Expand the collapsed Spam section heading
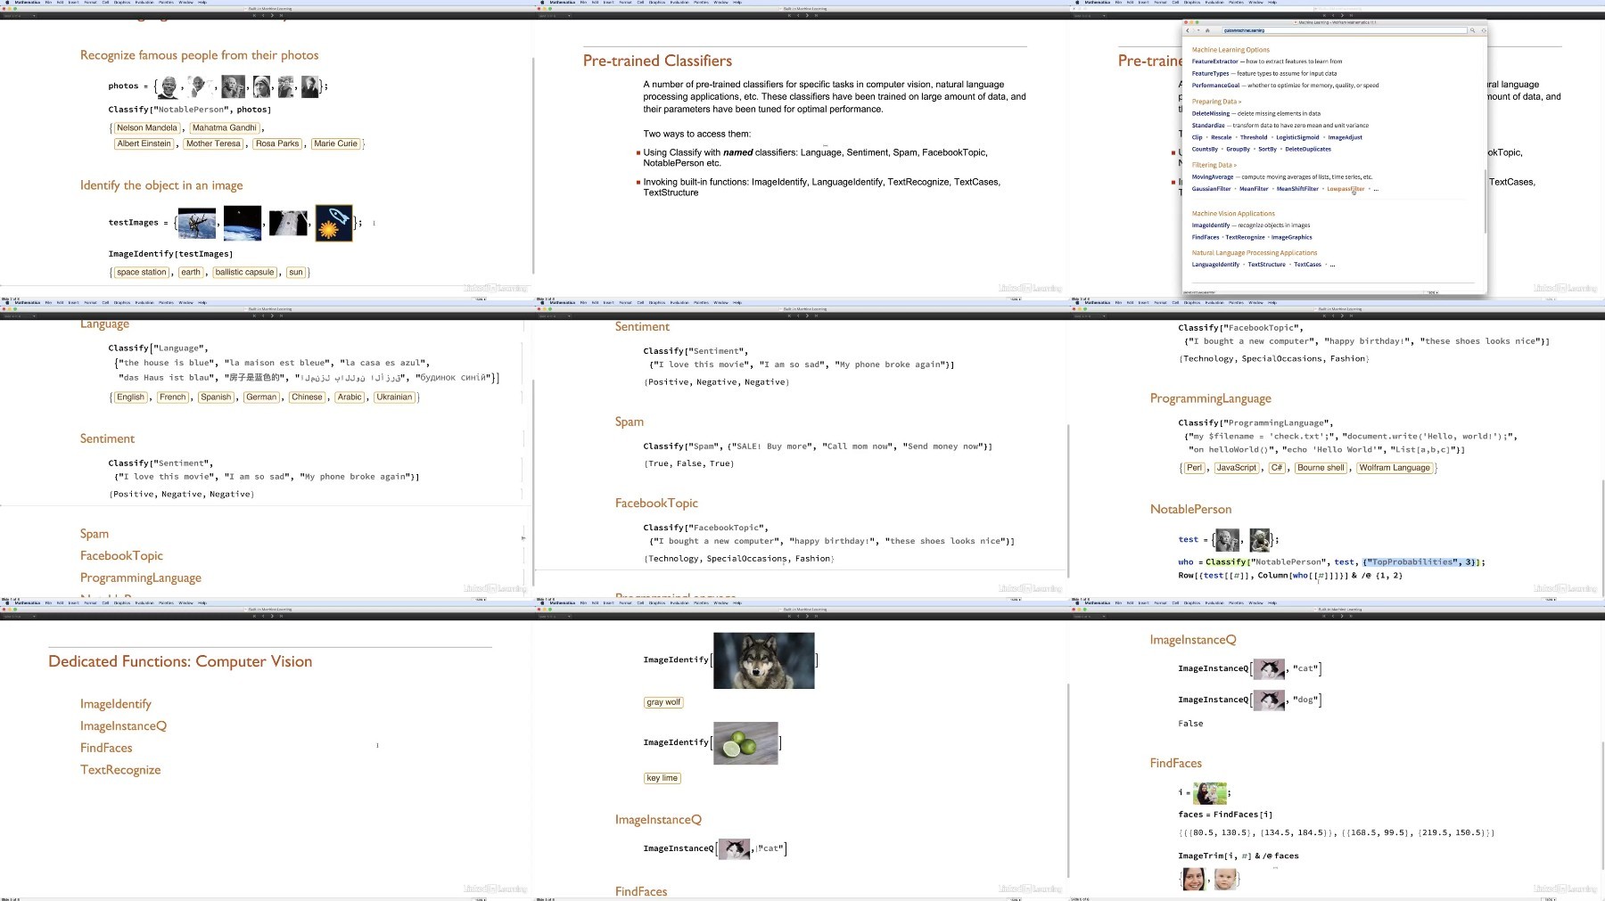Image resolution: width=1605 pixels, height=901 pixels. click(x=95, y=534)
